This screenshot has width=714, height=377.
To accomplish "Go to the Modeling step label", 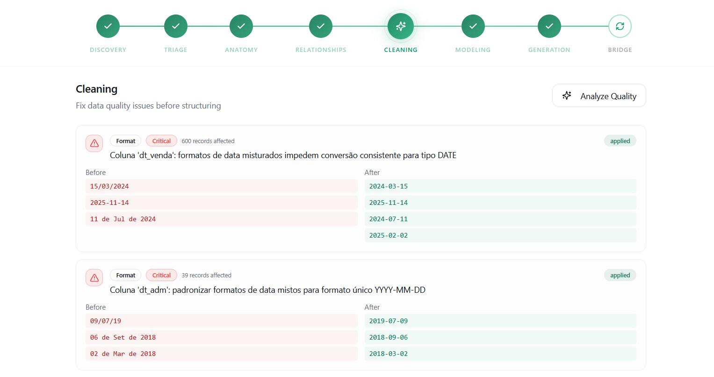I will (x=473, y=50).
